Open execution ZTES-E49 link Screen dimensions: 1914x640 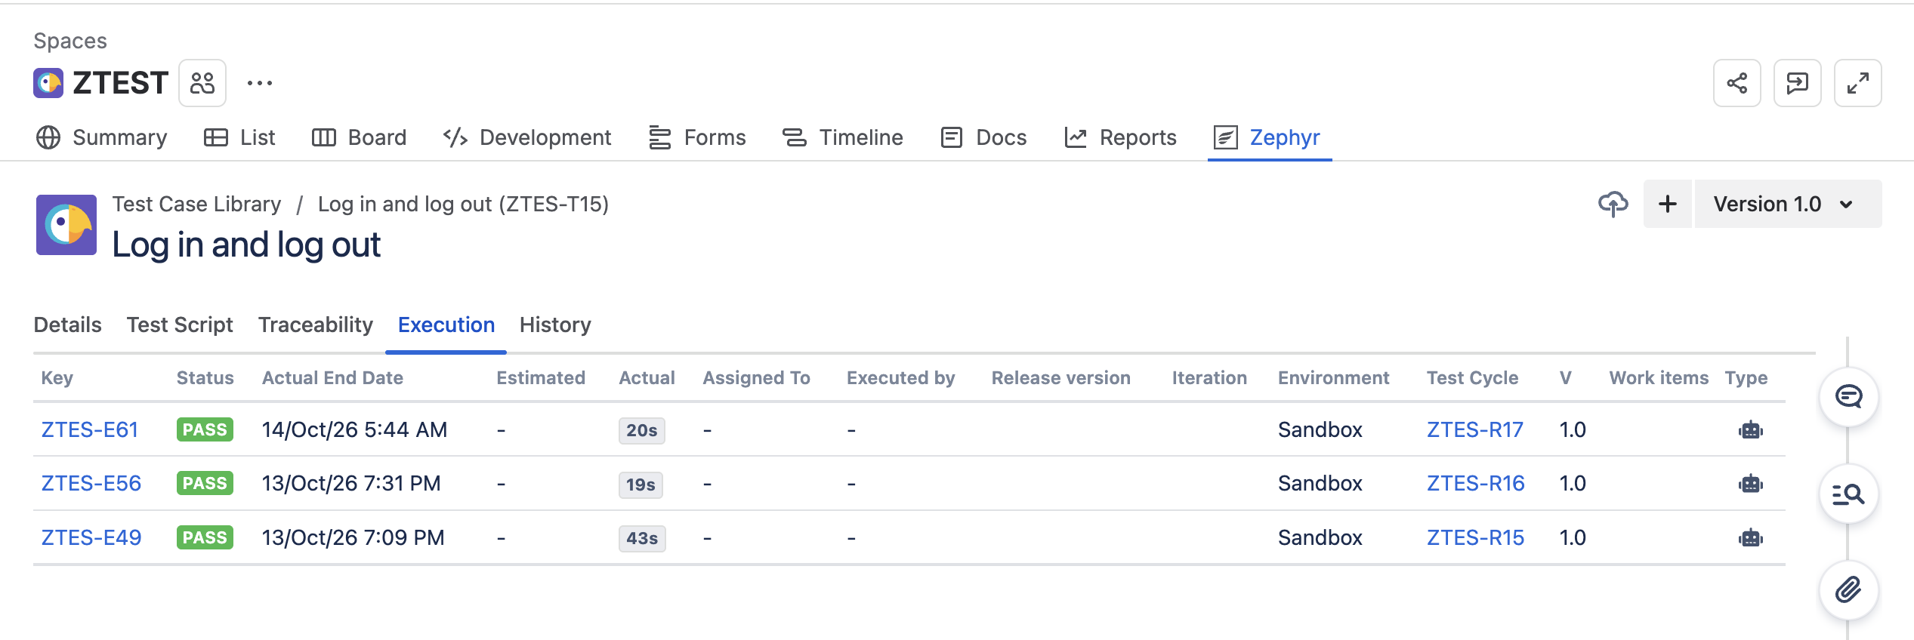(x=91, y=538)
